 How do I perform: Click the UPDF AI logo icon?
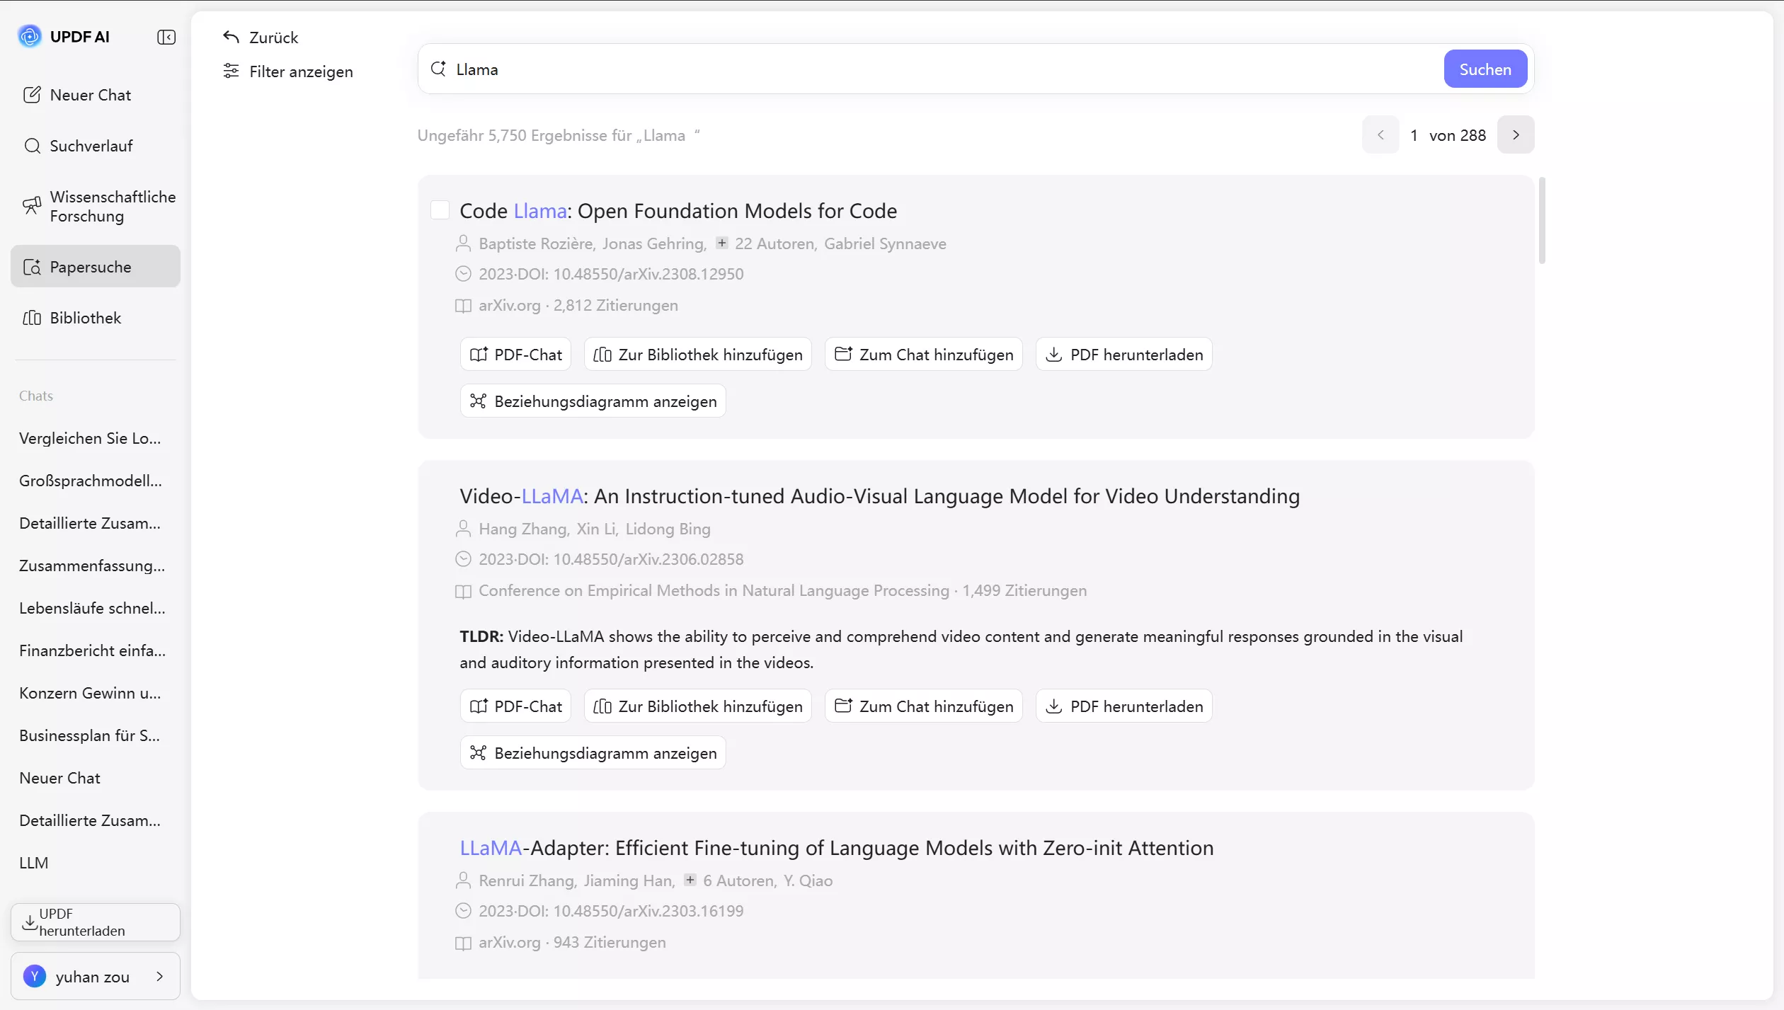coord(30,36)
